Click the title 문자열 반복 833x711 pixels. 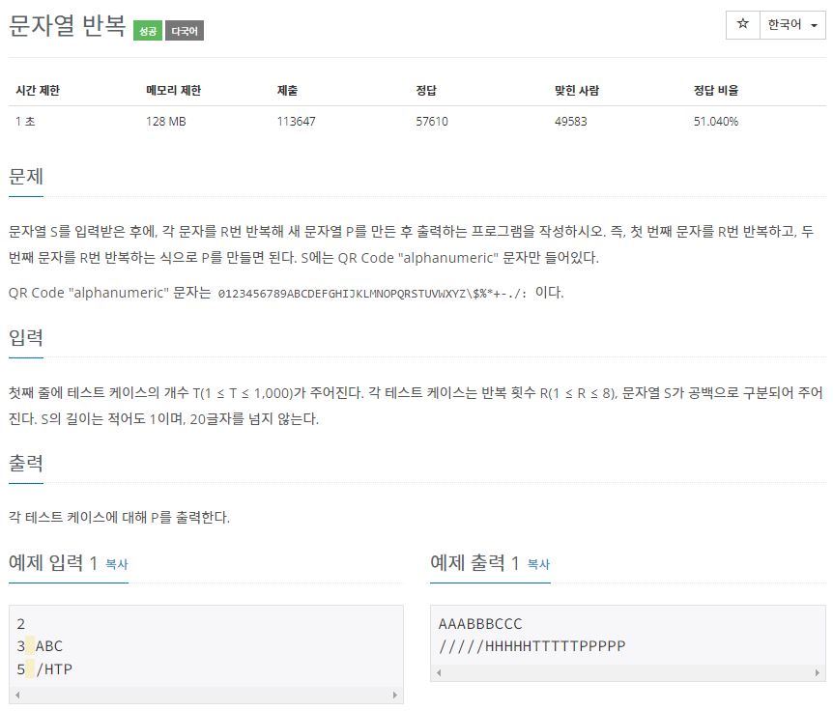[x=68, y=25]
